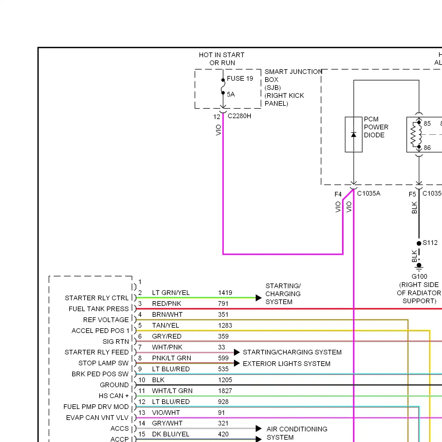Click STARTER RLY CTRL pin name

coord(97,298)
